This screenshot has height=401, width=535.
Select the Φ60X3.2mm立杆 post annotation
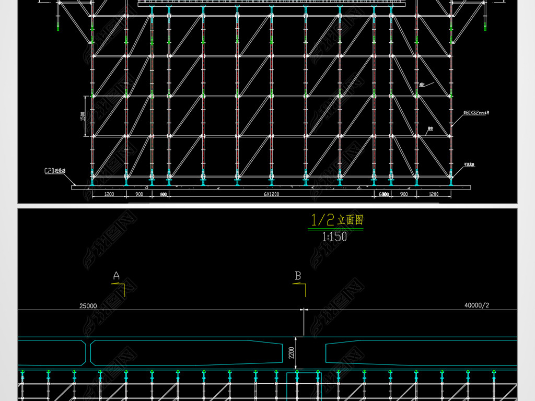475,112
